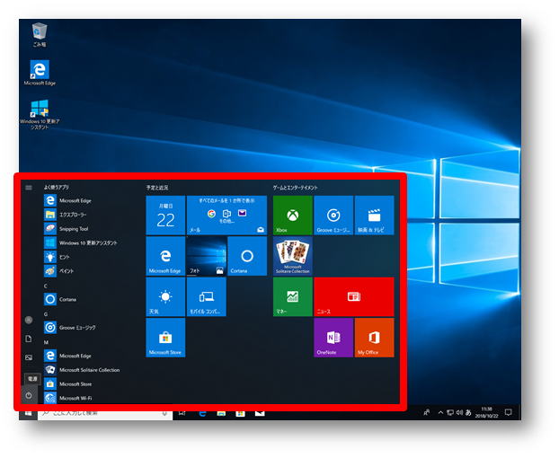Open the News (ニュース) tile
Image resolution: width=559 pixels, height=458 pixels.
click(x=354, y=297)
